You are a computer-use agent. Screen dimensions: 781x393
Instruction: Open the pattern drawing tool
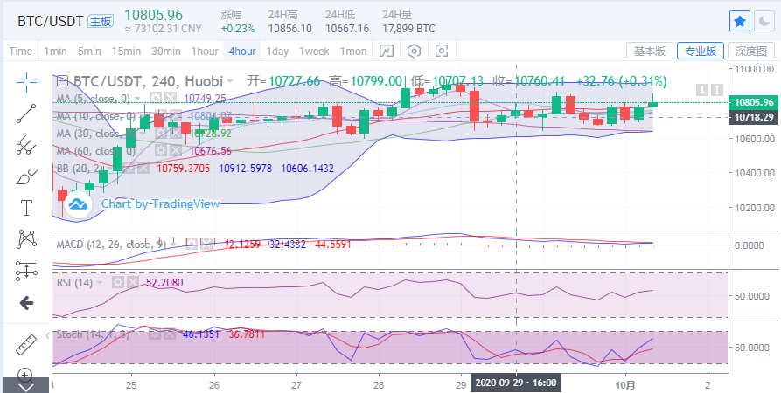point(26,239)
